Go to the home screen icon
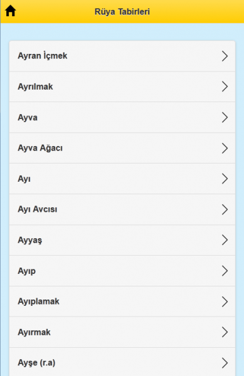244x376 pixels. point(10,11)
